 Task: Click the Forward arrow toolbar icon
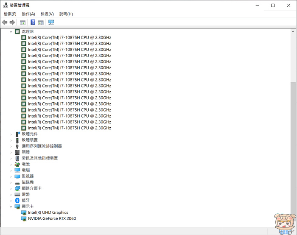point(12,22)
